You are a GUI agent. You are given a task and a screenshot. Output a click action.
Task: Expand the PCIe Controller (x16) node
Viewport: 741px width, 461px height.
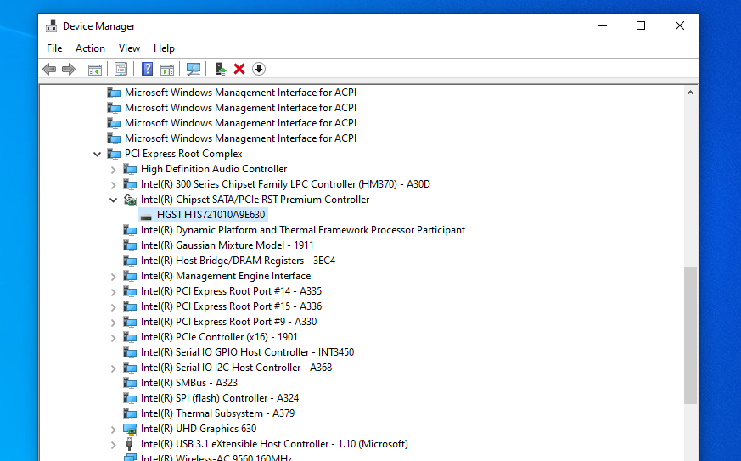pyautogui.click(x=114, y=338)
